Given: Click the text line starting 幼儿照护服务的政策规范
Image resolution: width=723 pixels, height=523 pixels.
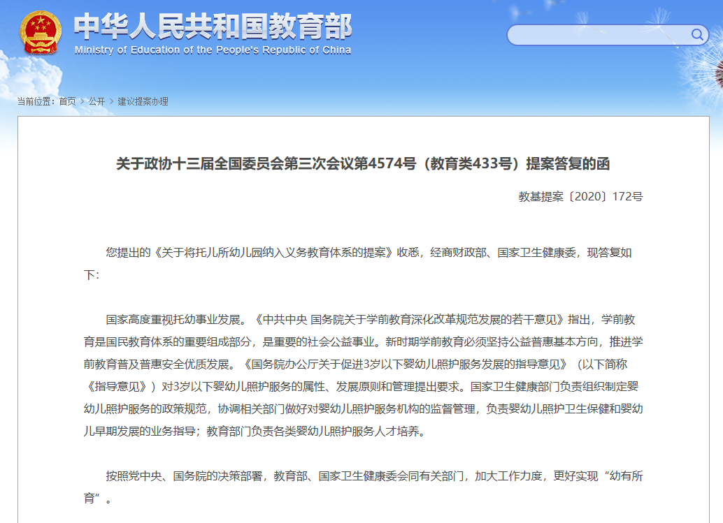Looking at the screenshot, I should [x=364, y=408].
